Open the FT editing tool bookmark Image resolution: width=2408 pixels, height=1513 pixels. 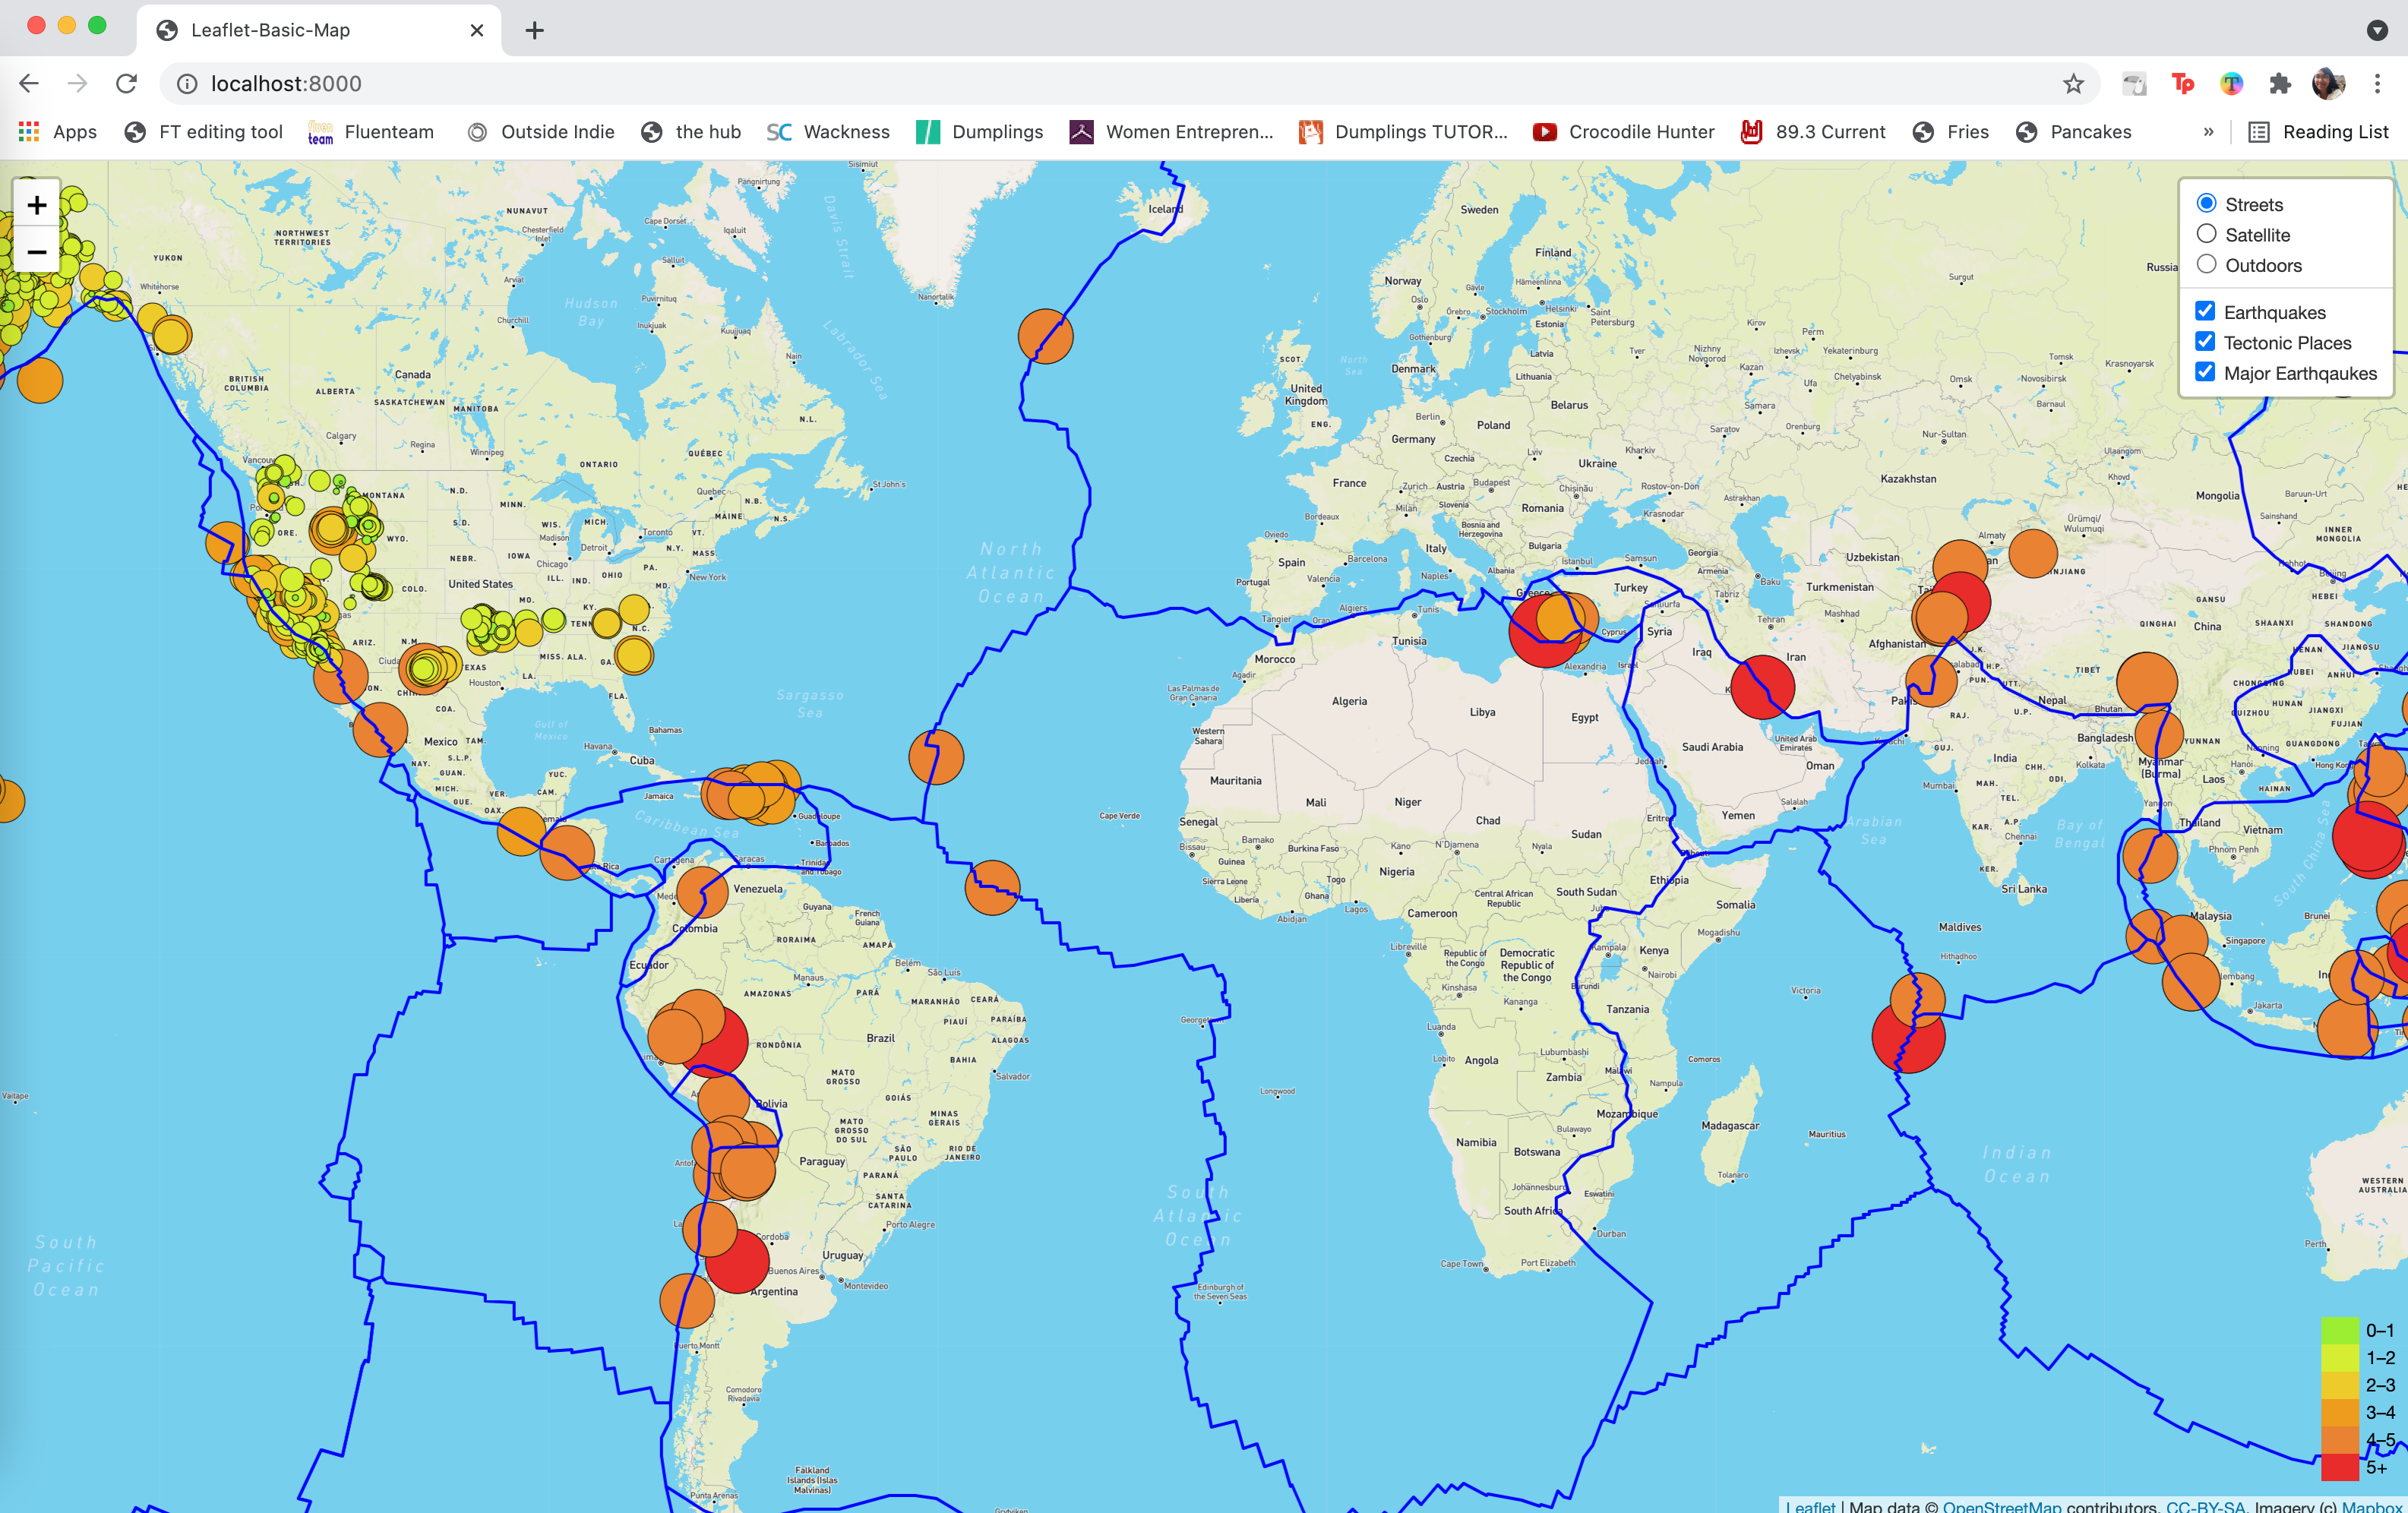[203, 132]
